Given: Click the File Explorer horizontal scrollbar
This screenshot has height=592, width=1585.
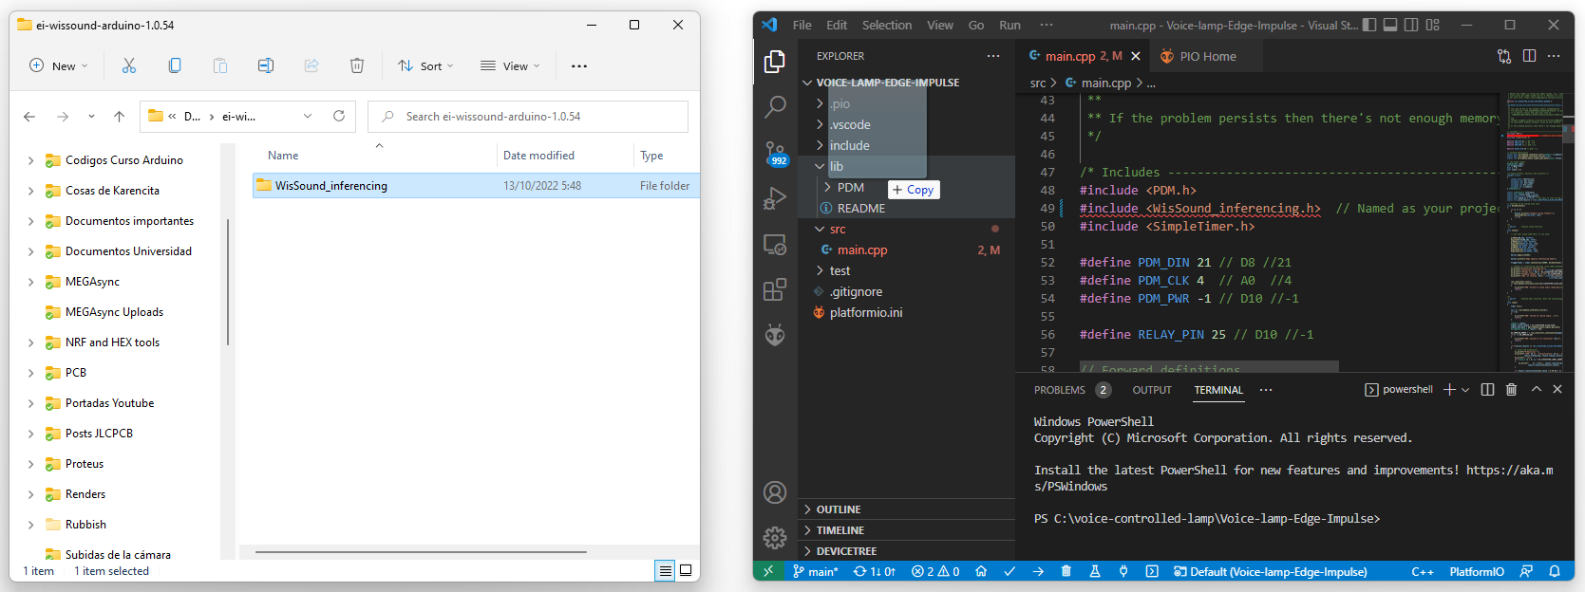Looking at the screenshot, I should tap(421, 551).
